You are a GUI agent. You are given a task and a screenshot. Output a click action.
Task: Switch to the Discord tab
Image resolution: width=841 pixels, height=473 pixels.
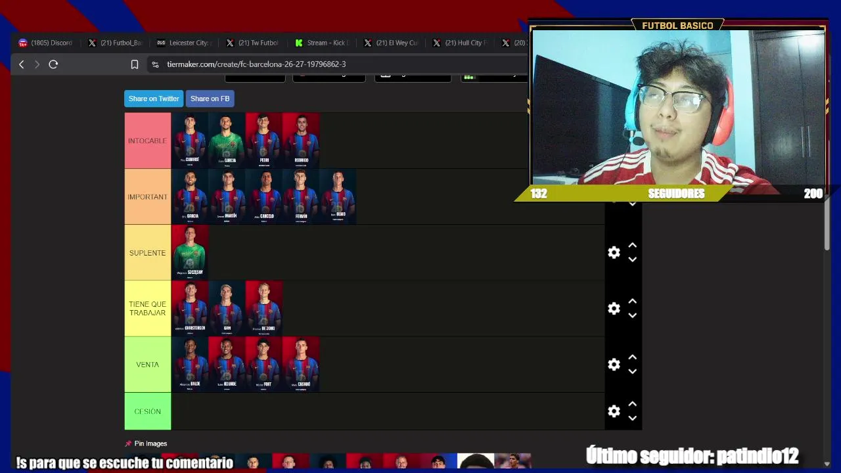point(46,43)
